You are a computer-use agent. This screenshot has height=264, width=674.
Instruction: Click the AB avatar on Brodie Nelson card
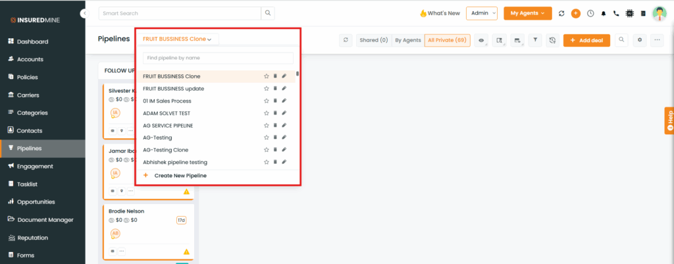115,234
